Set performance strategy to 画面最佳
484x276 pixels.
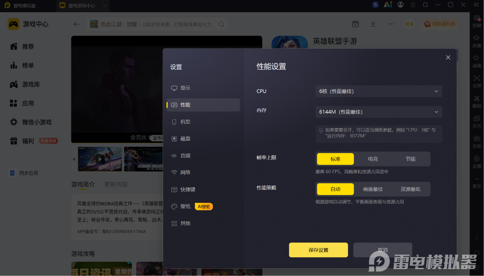point(373,189)
